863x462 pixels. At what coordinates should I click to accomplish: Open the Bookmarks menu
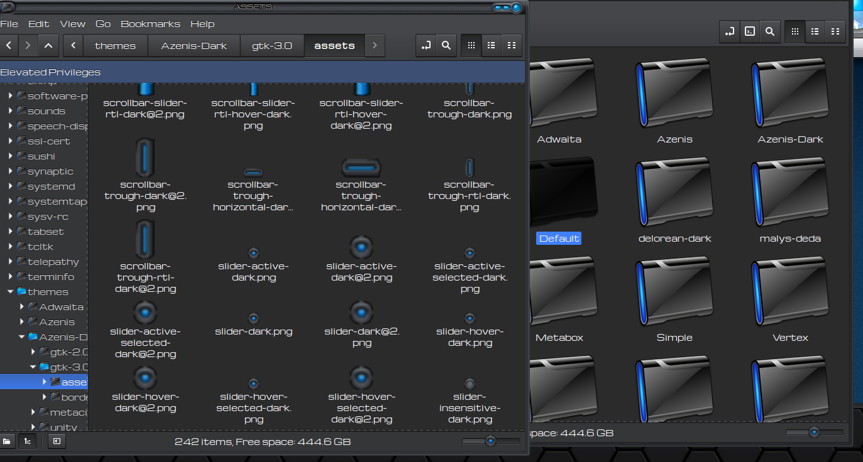(x=150, y=24)
